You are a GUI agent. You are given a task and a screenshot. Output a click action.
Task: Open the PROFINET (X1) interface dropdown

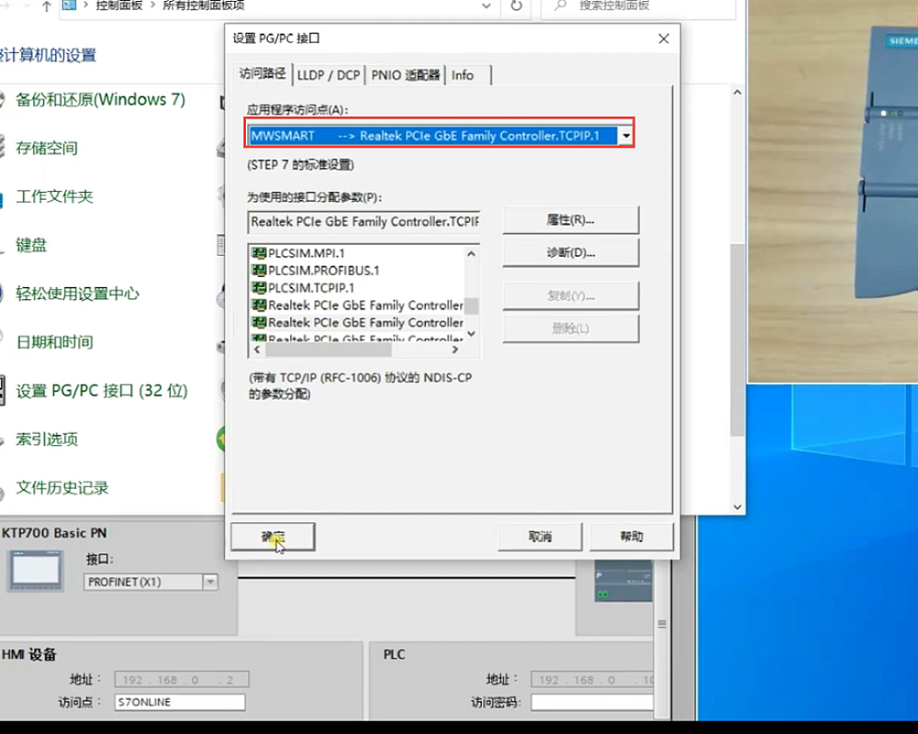point(210,582)
